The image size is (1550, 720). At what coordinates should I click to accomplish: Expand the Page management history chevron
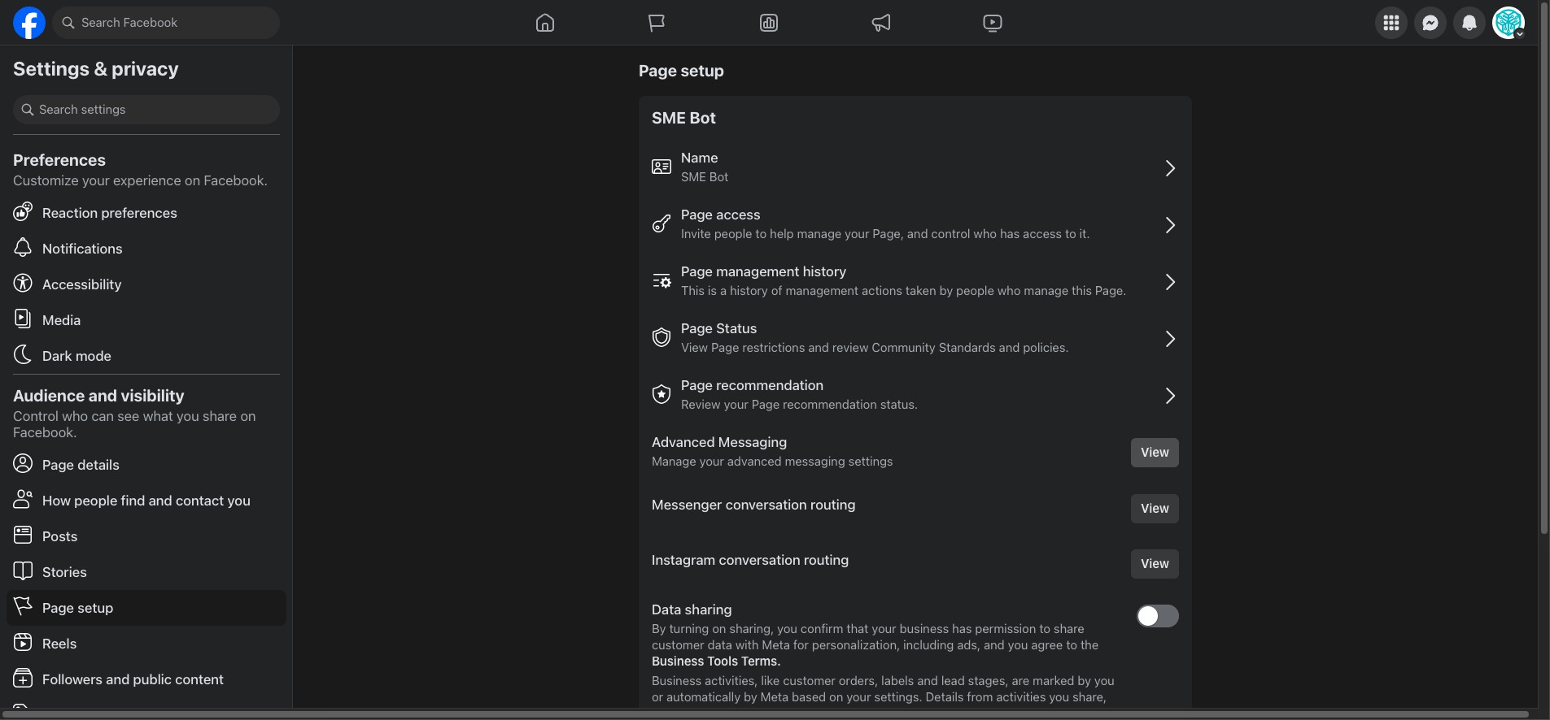1170,282
